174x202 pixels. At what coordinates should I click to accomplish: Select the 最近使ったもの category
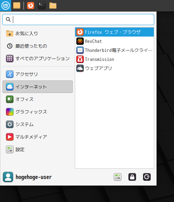point(38,46)
